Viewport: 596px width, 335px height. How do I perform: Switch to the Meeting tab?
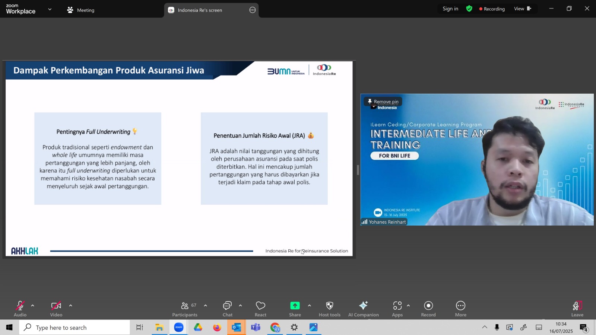click(81, 10)
